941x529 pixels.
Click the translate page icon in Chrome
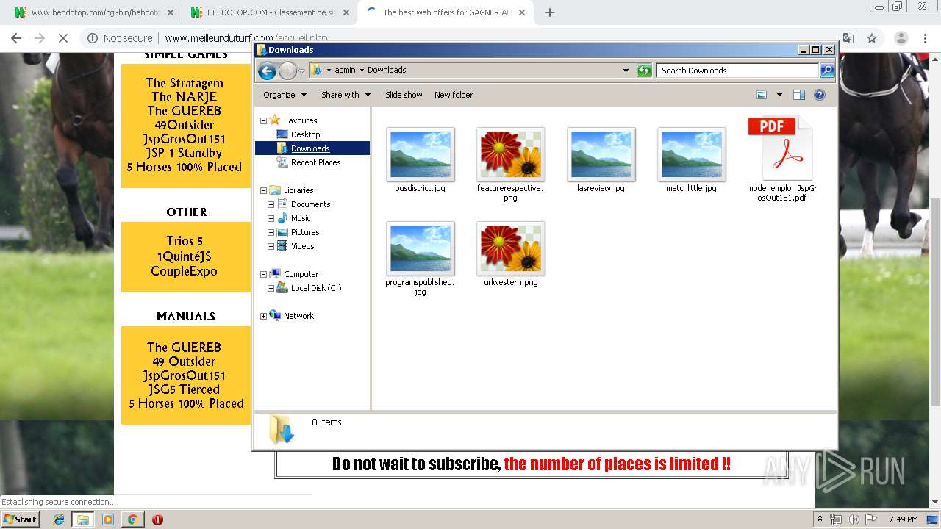tap(848, 38)
